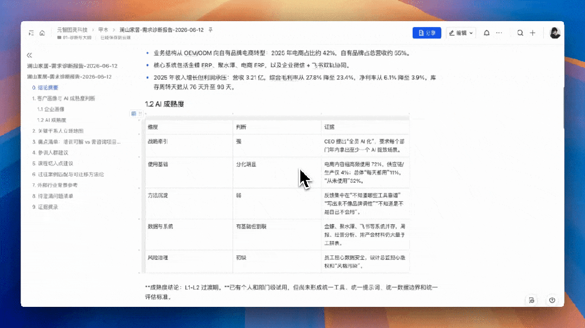Collapse the outline panel with double-chevron
Image resolution: width=585 pixels, height=328 pixels.
coord(29,55)
